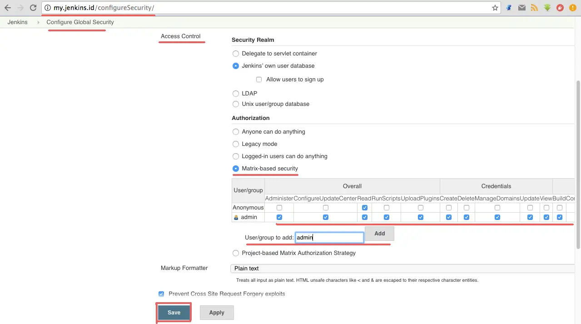581x324 pixels.
Task: Open the mail envelope extension
Action: [x=522, y=8]
